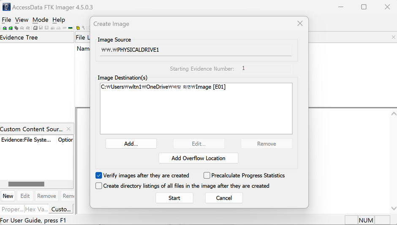Click Remove All Evidence Items toolbar icon

click(x=28, y=28)
